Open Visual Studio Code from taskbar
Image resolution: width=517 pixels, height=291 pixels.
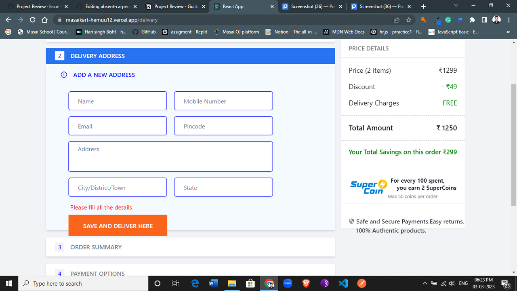click(343, 283)
